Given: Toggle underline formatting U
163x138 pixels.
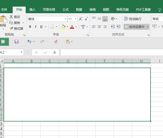Looking at the screenshot, I should [41, 27].
